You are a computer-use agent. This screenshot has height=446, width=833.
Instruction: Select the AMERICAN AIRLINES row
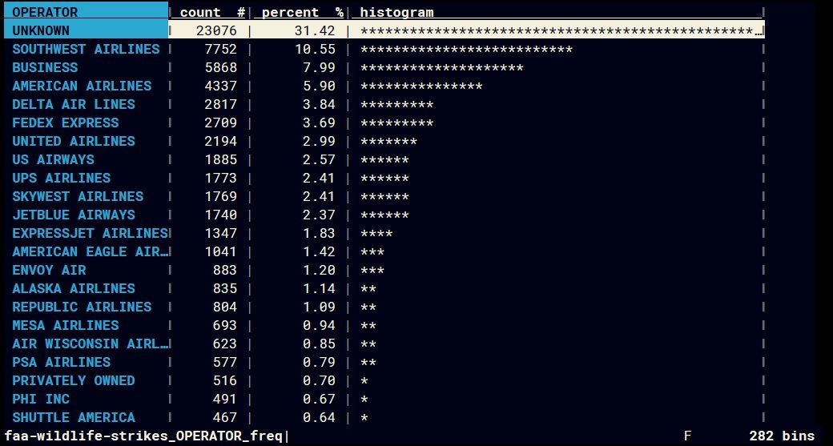pos(384,86)
